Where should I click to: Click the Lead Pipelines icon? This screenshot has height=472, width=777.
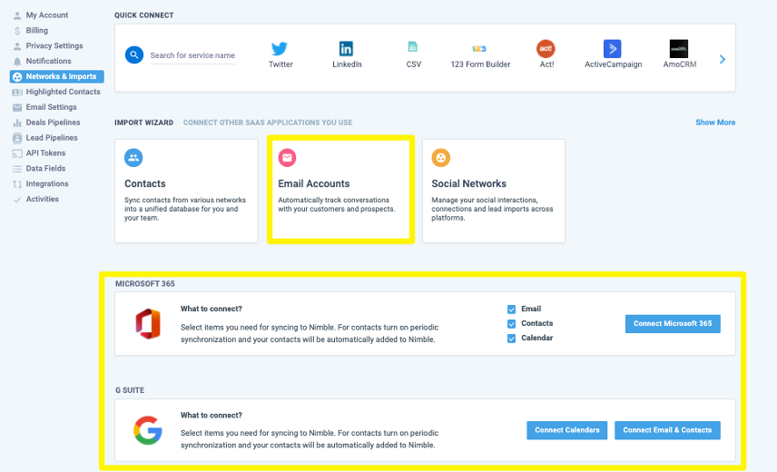pos(17,138)
